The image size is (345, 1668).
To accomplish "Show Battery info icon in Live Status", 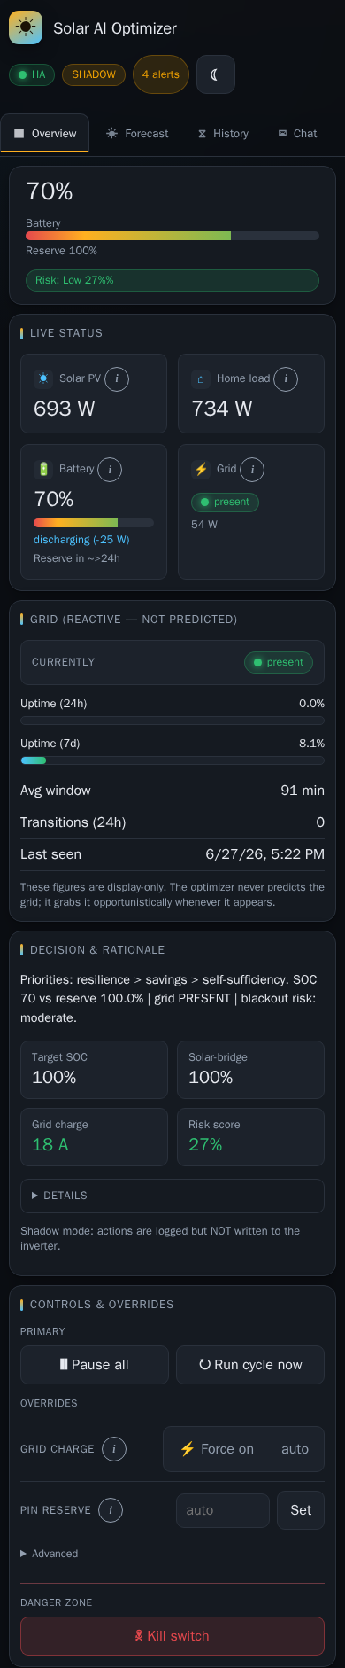I will click(x=110, y=469).
